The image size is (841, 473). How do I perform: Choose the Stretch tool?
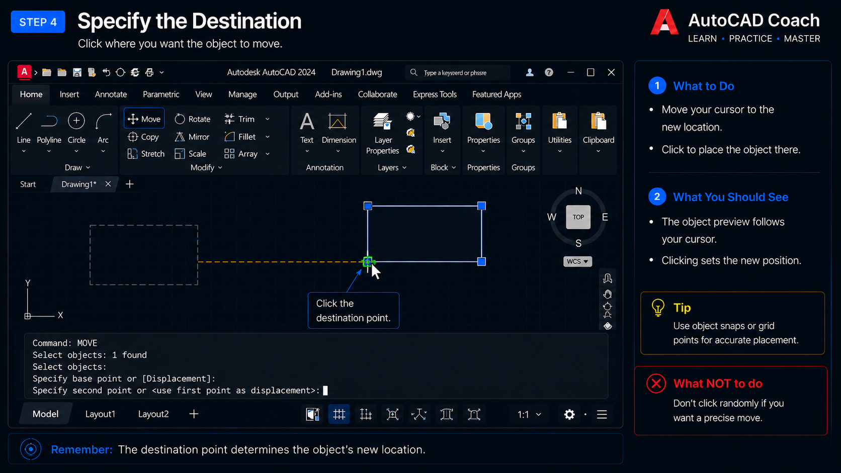pos(146,154)
